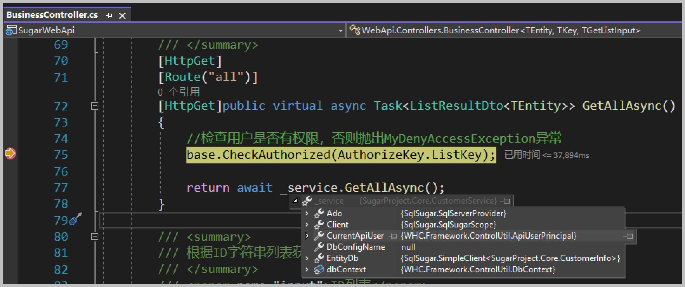The height and width of the screenshot is (287, 685).
Task: Click the _service field icon in datatip
Action: click(x=307, y=201)
